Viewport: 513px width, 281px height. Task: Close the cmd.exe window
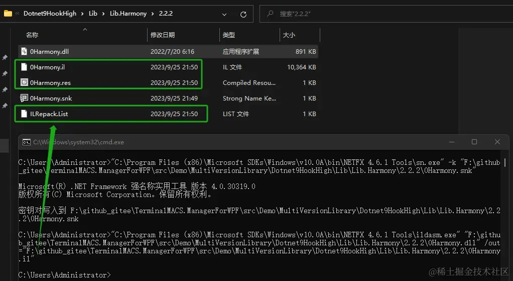(497, 142)
